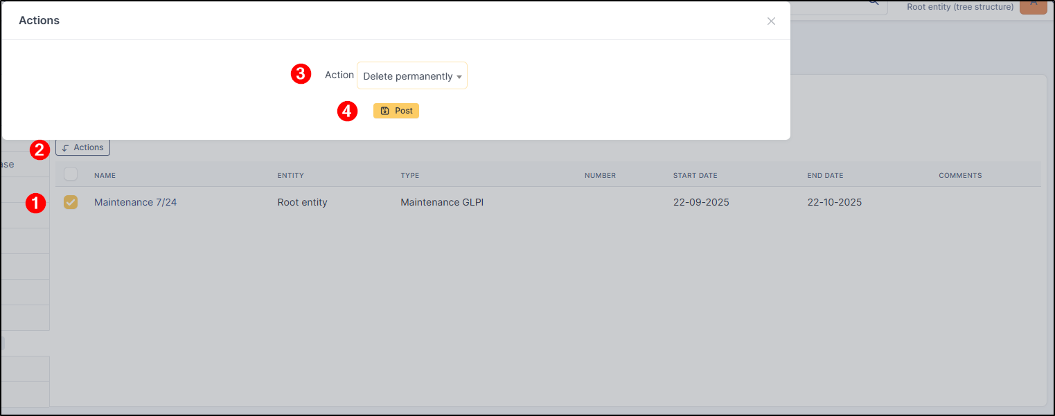The image size is (1055, 416).
Task: Sort by the START DATE column header
Action: click(695, 176)
